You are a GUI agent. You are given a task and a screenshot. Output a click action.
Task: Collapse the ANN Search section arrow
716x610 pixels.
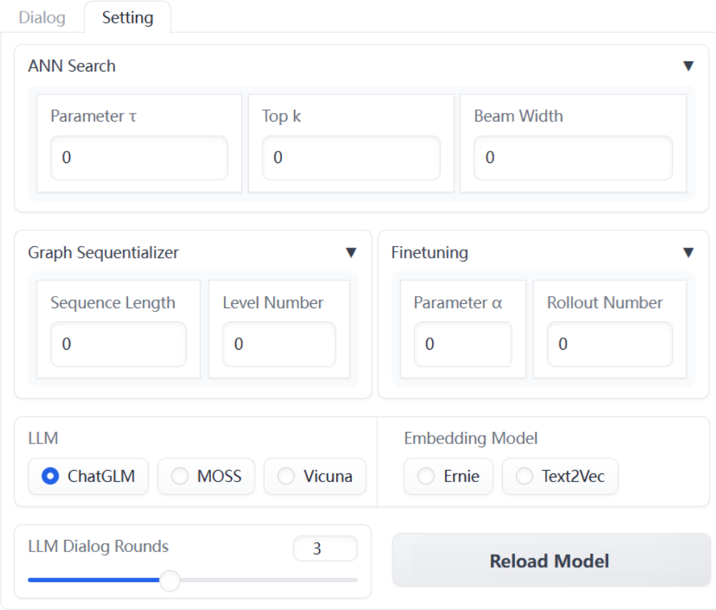point(688,66)
